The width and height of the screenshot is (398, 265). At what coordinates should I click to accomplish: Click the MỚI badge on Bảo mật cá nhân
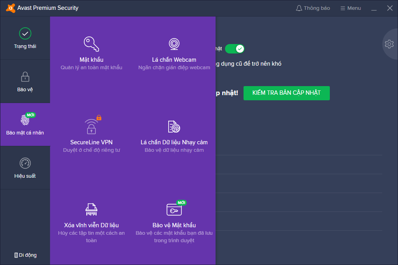click(31, 115)
